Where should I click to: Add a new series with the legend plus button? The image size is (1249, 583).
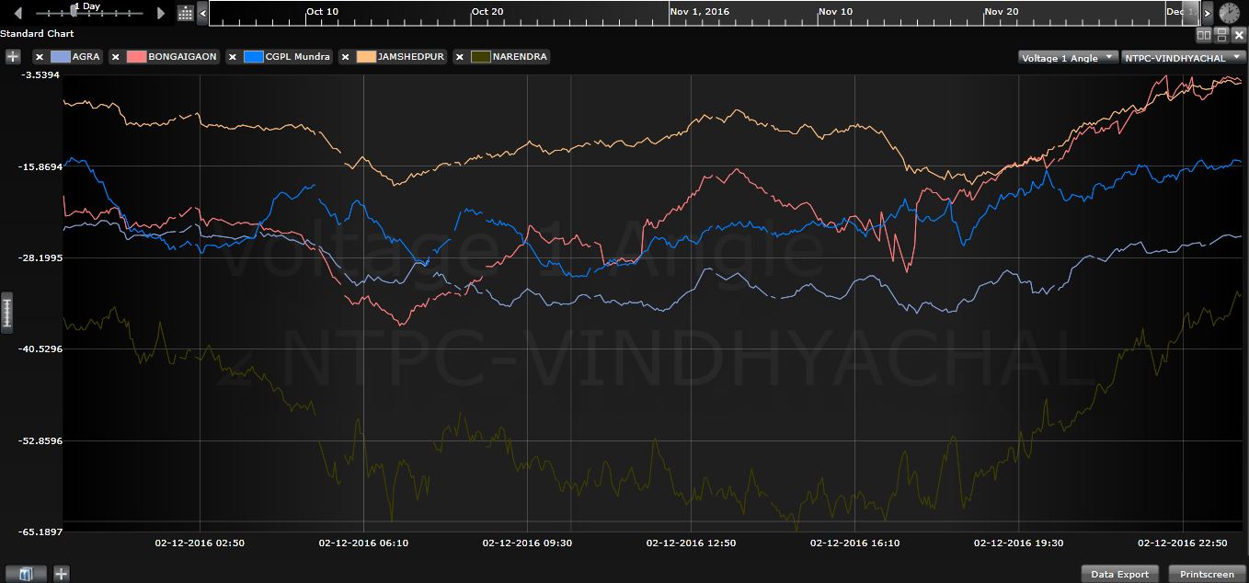pos(13,56)
